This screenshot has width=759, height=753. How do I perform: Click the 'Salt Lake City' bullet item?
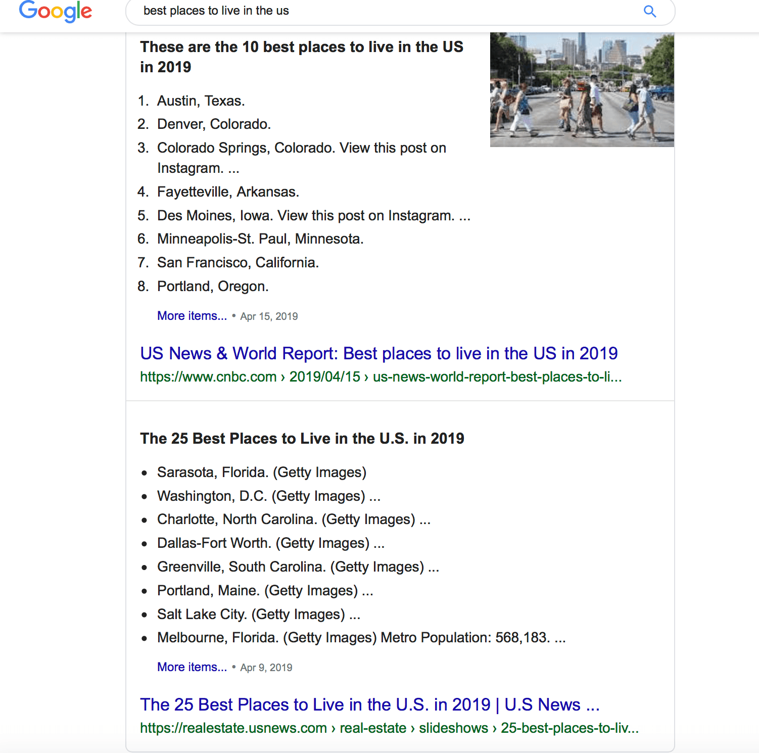point(259,615)
